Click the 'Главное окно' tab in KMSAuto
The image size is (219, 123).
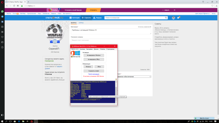click(74, 49)
